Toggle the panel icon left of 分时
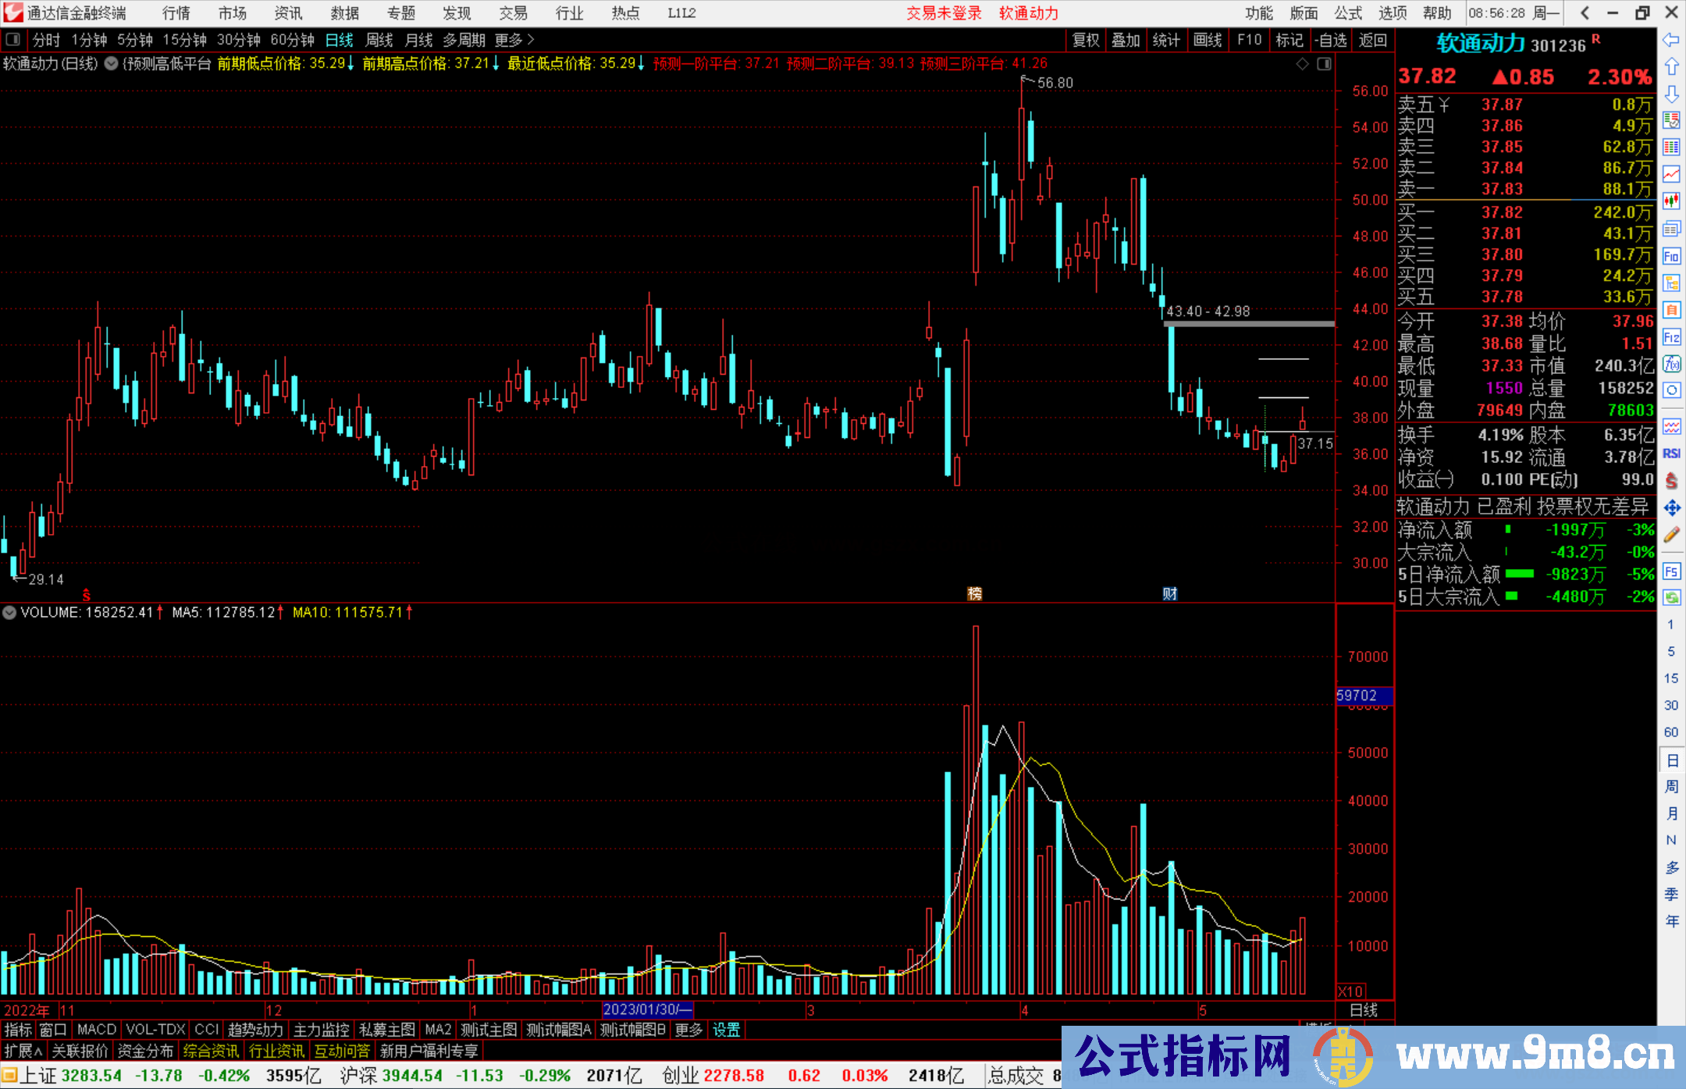This screenshot has width=1686, height=1089. [12, 39]
